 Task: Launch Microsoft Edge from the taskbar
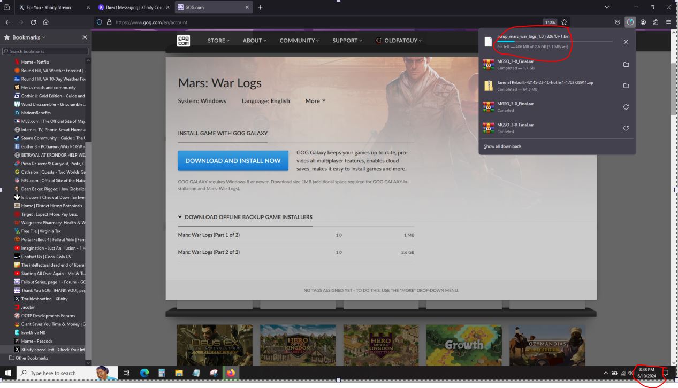point(144,373)
